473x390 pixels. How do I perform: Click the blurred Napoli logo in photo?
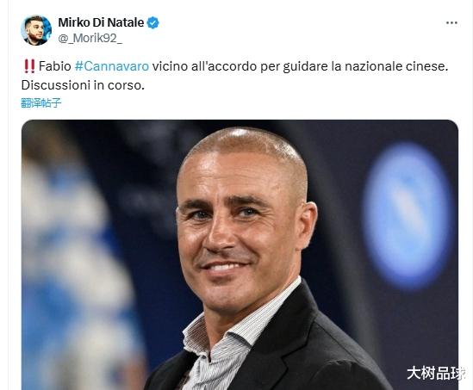tap(408, 215)
